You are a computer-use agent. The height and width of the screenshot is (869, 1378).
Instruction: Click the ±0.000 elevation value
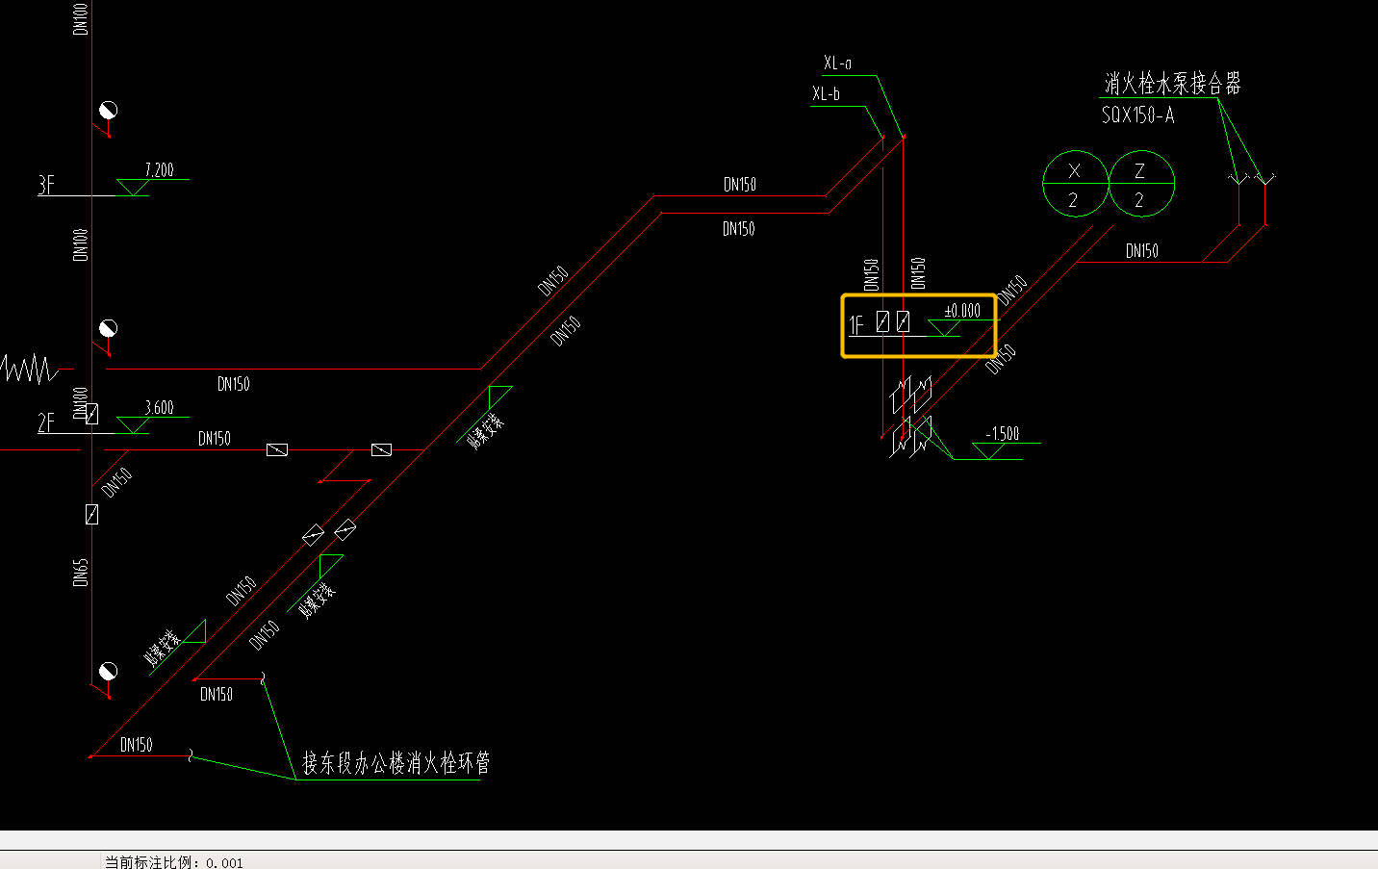coord(962,311)
